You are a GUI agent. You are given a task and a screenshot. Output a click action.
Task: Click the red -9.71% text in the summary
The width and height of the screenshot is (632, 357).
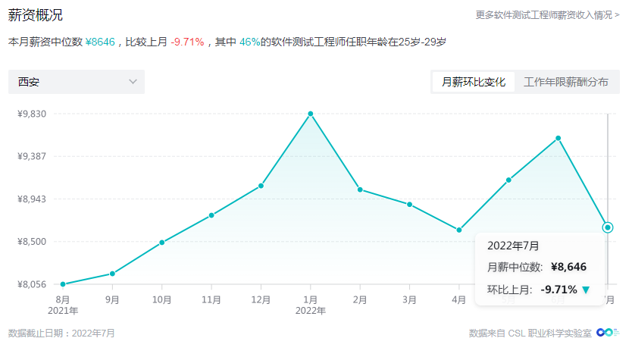(x=187, y=42)
